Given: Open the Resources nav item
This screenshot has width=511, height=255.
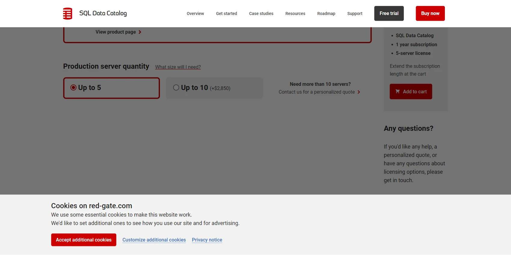Looking at the screenshot, I should (x=295, y=13).
